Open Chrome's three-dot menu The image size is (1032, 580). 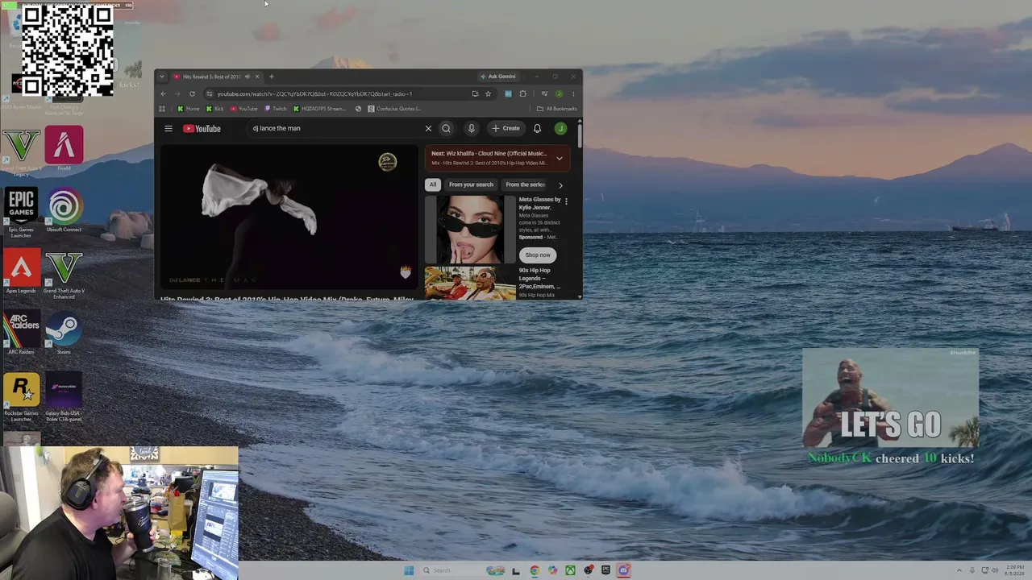point(573,93)
